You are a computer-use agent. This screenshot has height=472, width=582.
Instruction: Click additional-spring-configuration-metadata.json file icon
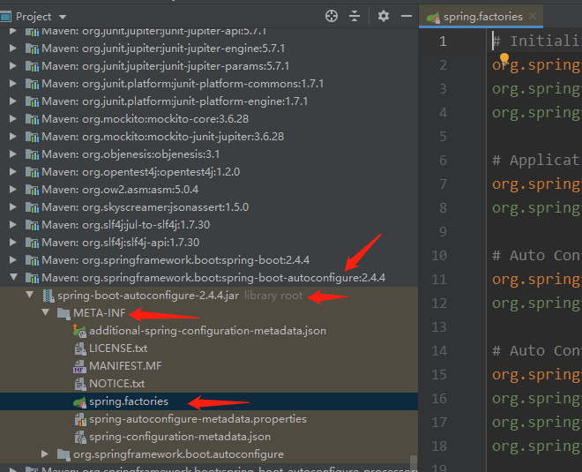(x=79, y=331)
